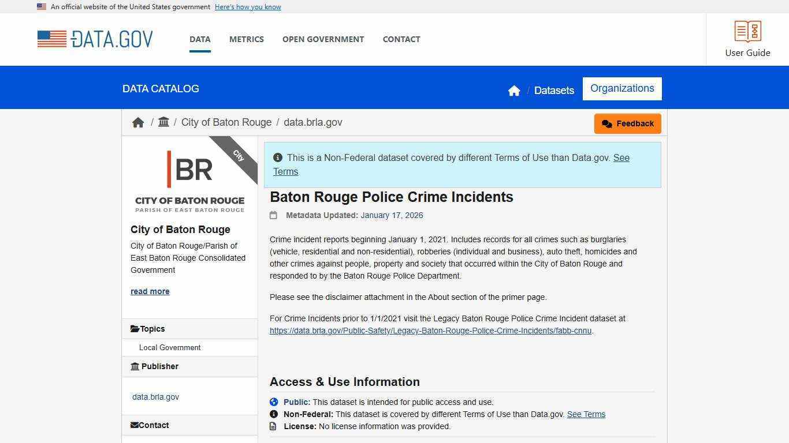
Task: Open the Organizations page
Action: (x=622, y=88)
